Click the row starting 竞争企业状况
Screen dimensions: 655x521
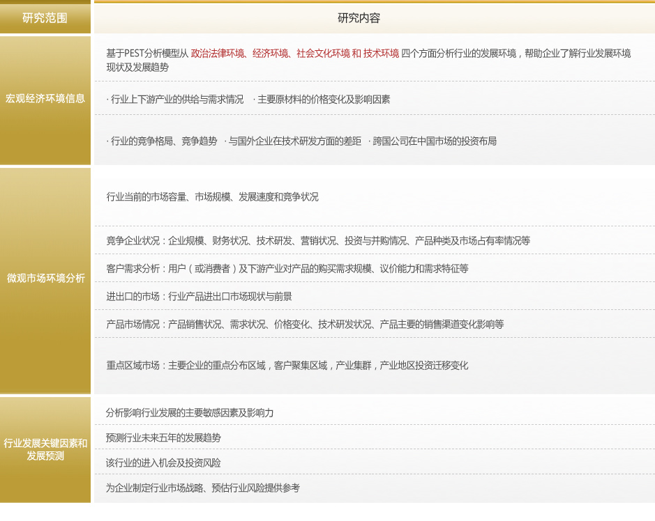375,240
